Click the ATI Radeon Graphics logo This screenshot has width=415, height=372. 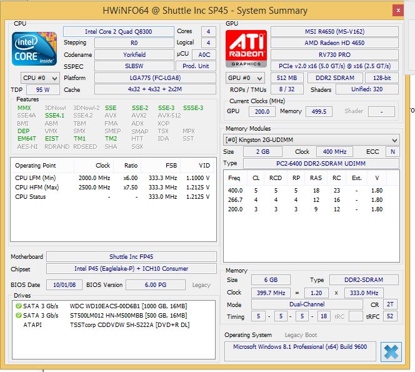[246, 49]
